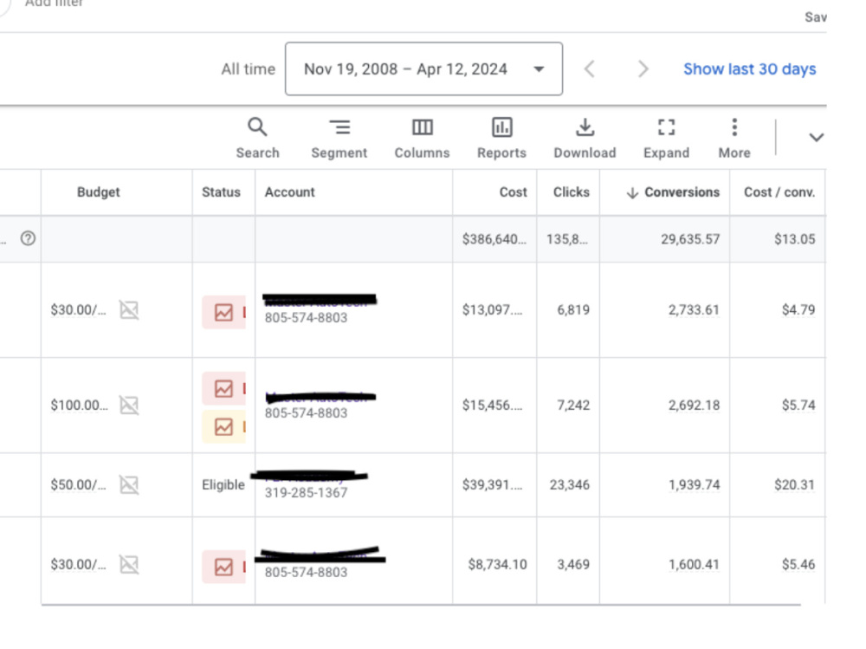Click cost value $8,734.10
The height and width of the screenshot is (649, 866).
(x=497, y=564)
